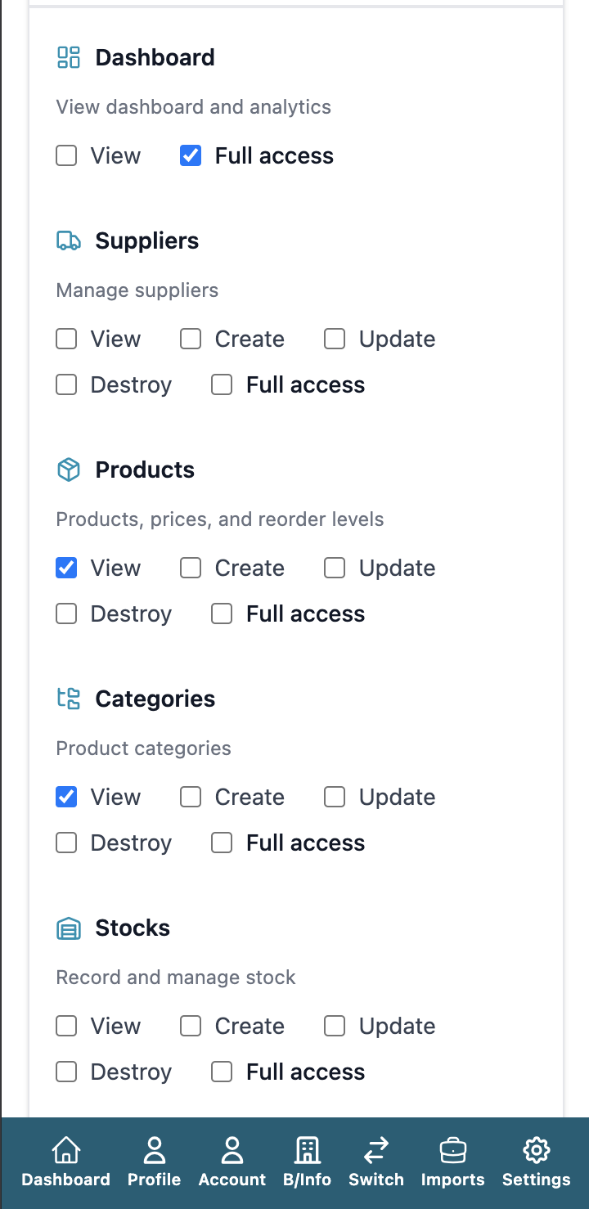Click the Stocks building icon
Screen dimensions: 589x1209
(70, 928)
